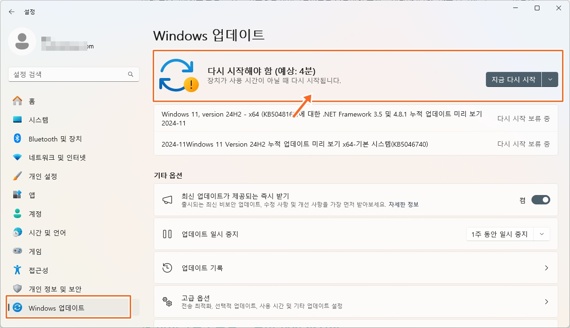
Task: Click the 시간 및 언어 clock icon
Action: tap(17, 233)
